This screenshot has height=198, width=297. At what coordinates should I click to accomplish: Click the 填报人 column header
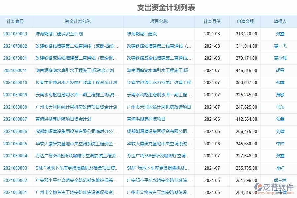pyautogui.click(x=280, y=21)
